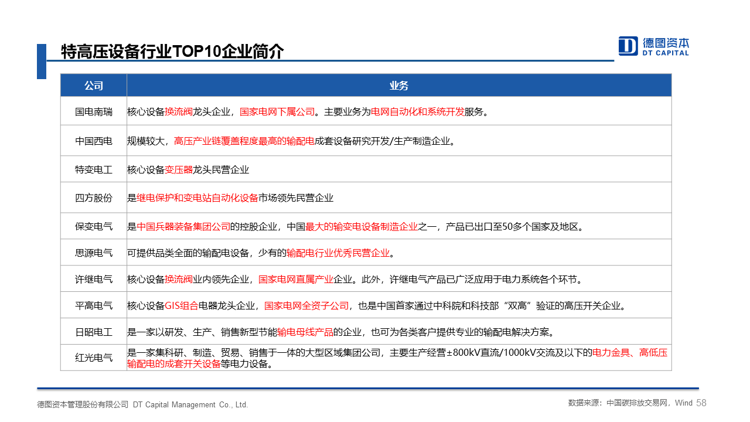Click the 输电母线产品 red text
The height and width of the screenshot is (422, 750).
coord(305,332)
